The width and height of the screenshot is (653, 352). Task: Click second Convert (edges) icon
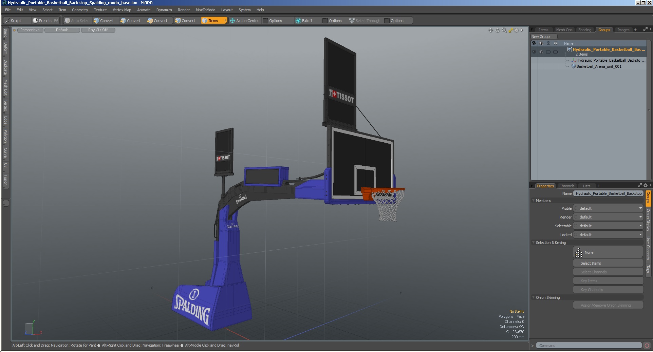point(123,21)
